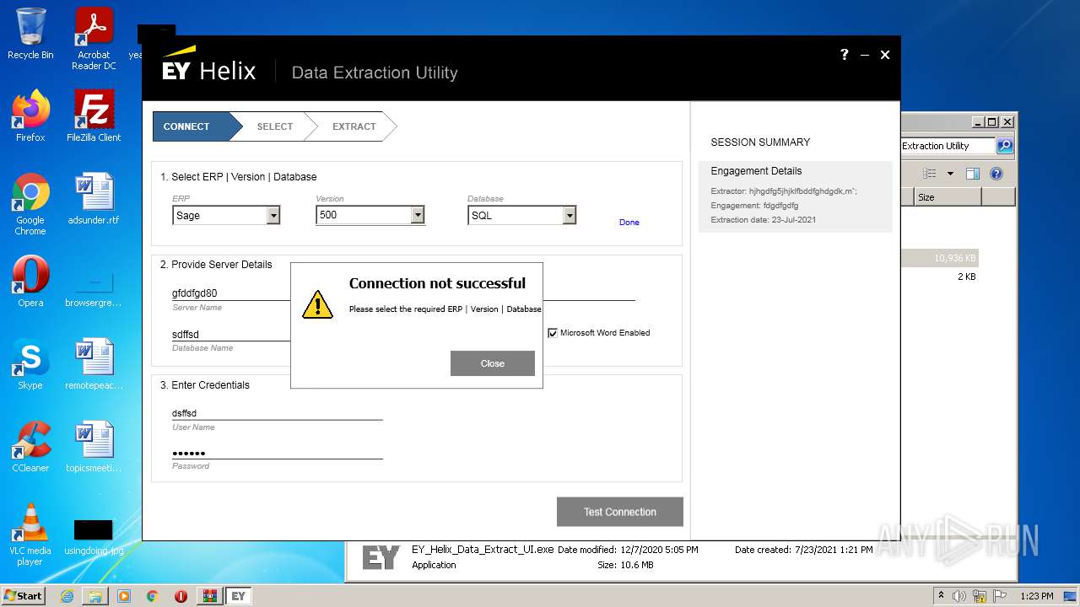The width and height of the screenshot is (1080, 607).
Task: Click the Done link
Action: coord(629,223)
